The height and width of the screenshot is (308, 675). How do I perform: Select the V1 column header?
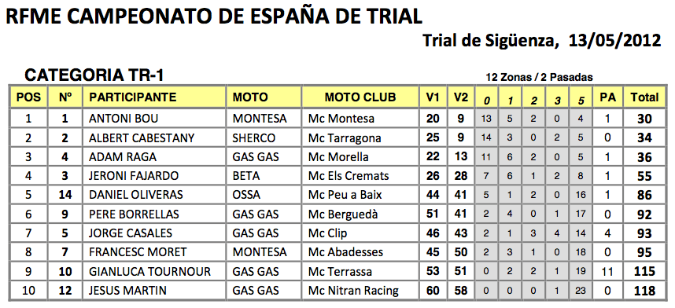433,97
